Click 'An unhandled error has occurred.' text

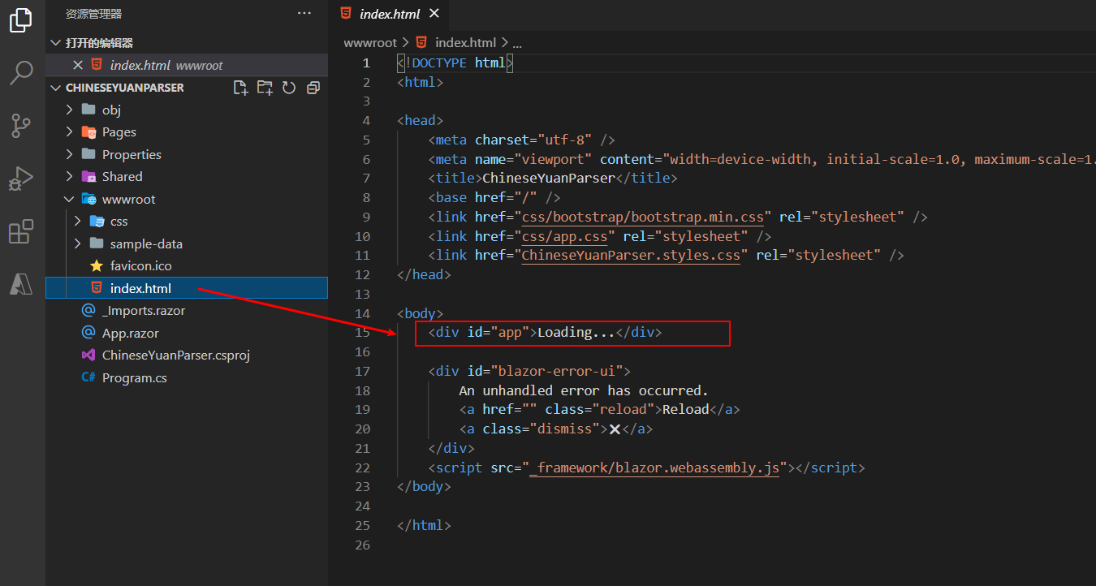(x=584, y=390)
